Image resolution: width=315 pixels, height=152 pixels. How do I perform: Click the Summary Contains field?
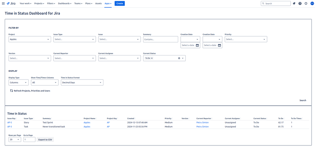pos(160,39)
